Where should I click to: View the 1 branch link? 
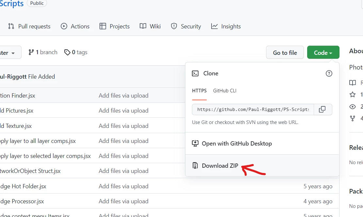tap(43, 52)
